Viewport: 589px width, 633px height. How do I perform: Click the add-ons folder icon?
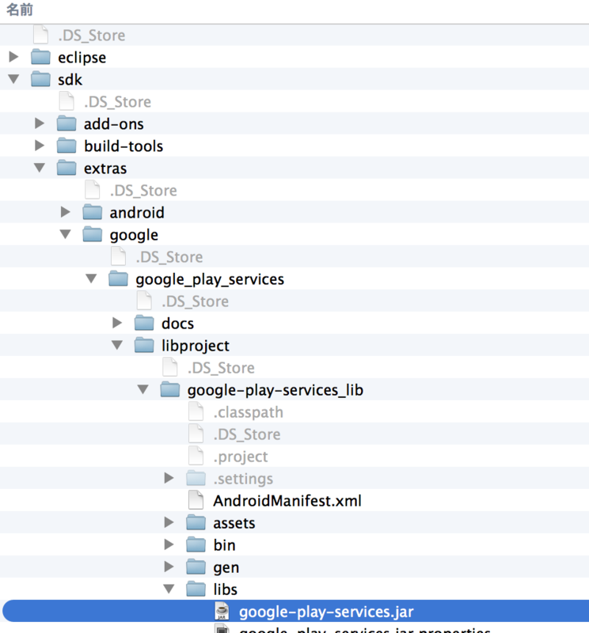point(66,123)
